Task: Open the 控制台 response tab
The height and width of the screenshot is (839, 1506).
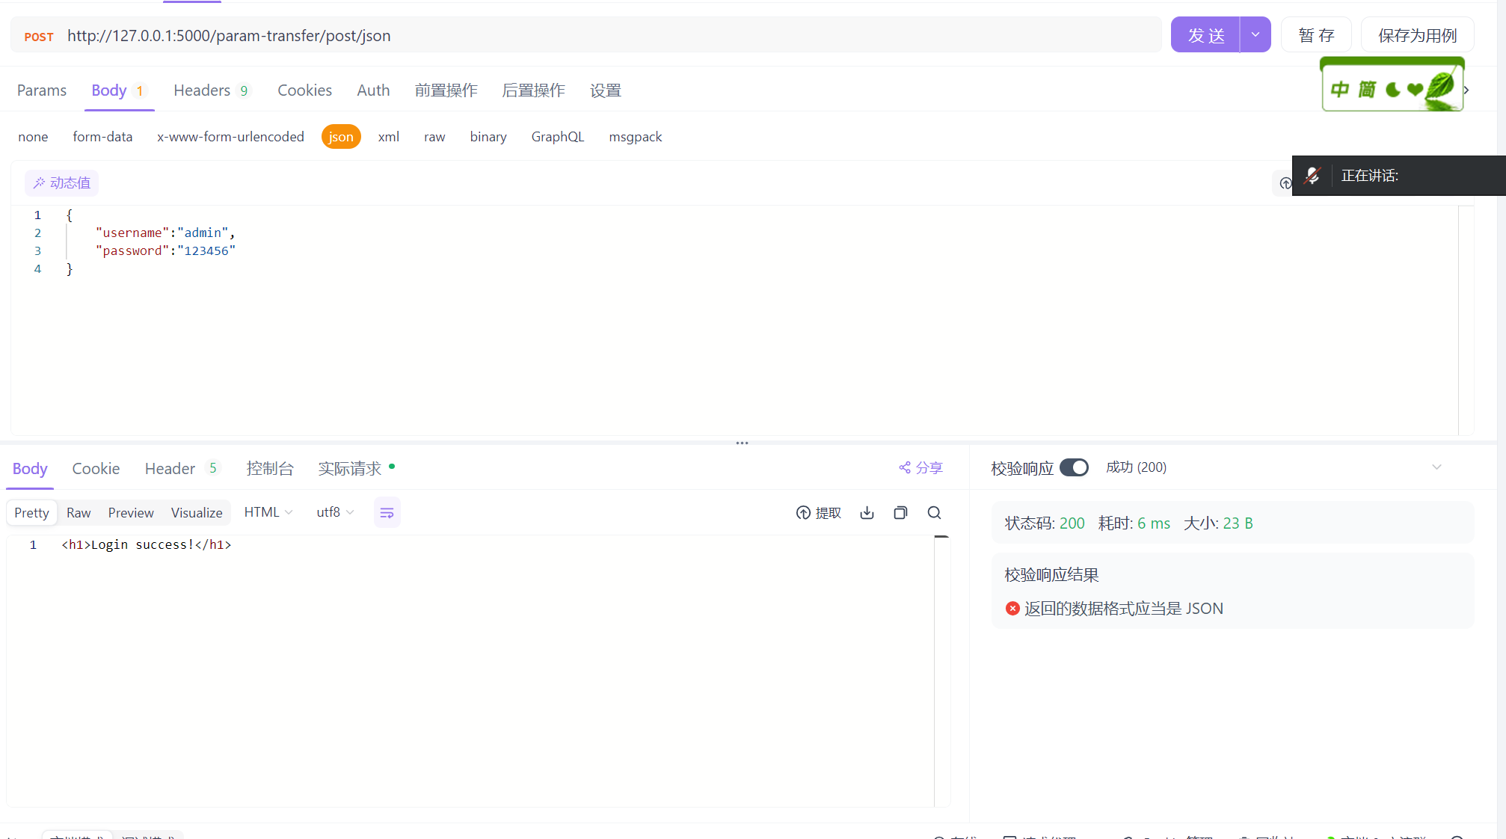Action: pyautogui.click(x=270, y=469)
